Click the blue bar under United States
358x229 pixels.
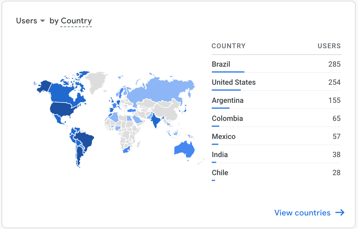point(226,90)
